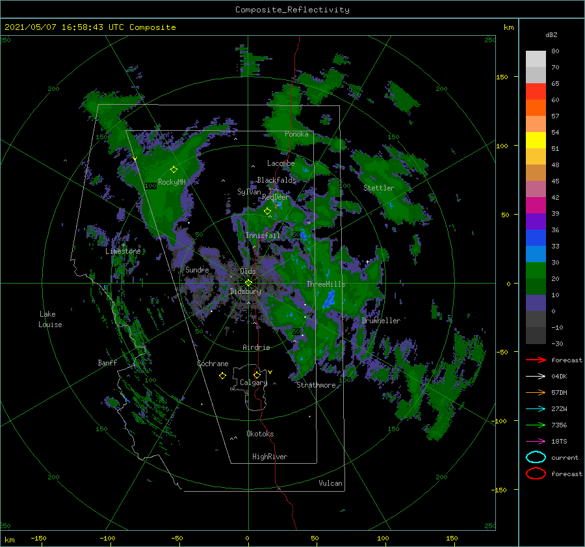Viewport: 585px width, 547px height.
Task: Select the Sylvan label
Action: (x=249, y=192)
